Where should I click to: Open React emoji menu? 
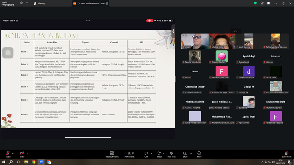coord(159,154)
